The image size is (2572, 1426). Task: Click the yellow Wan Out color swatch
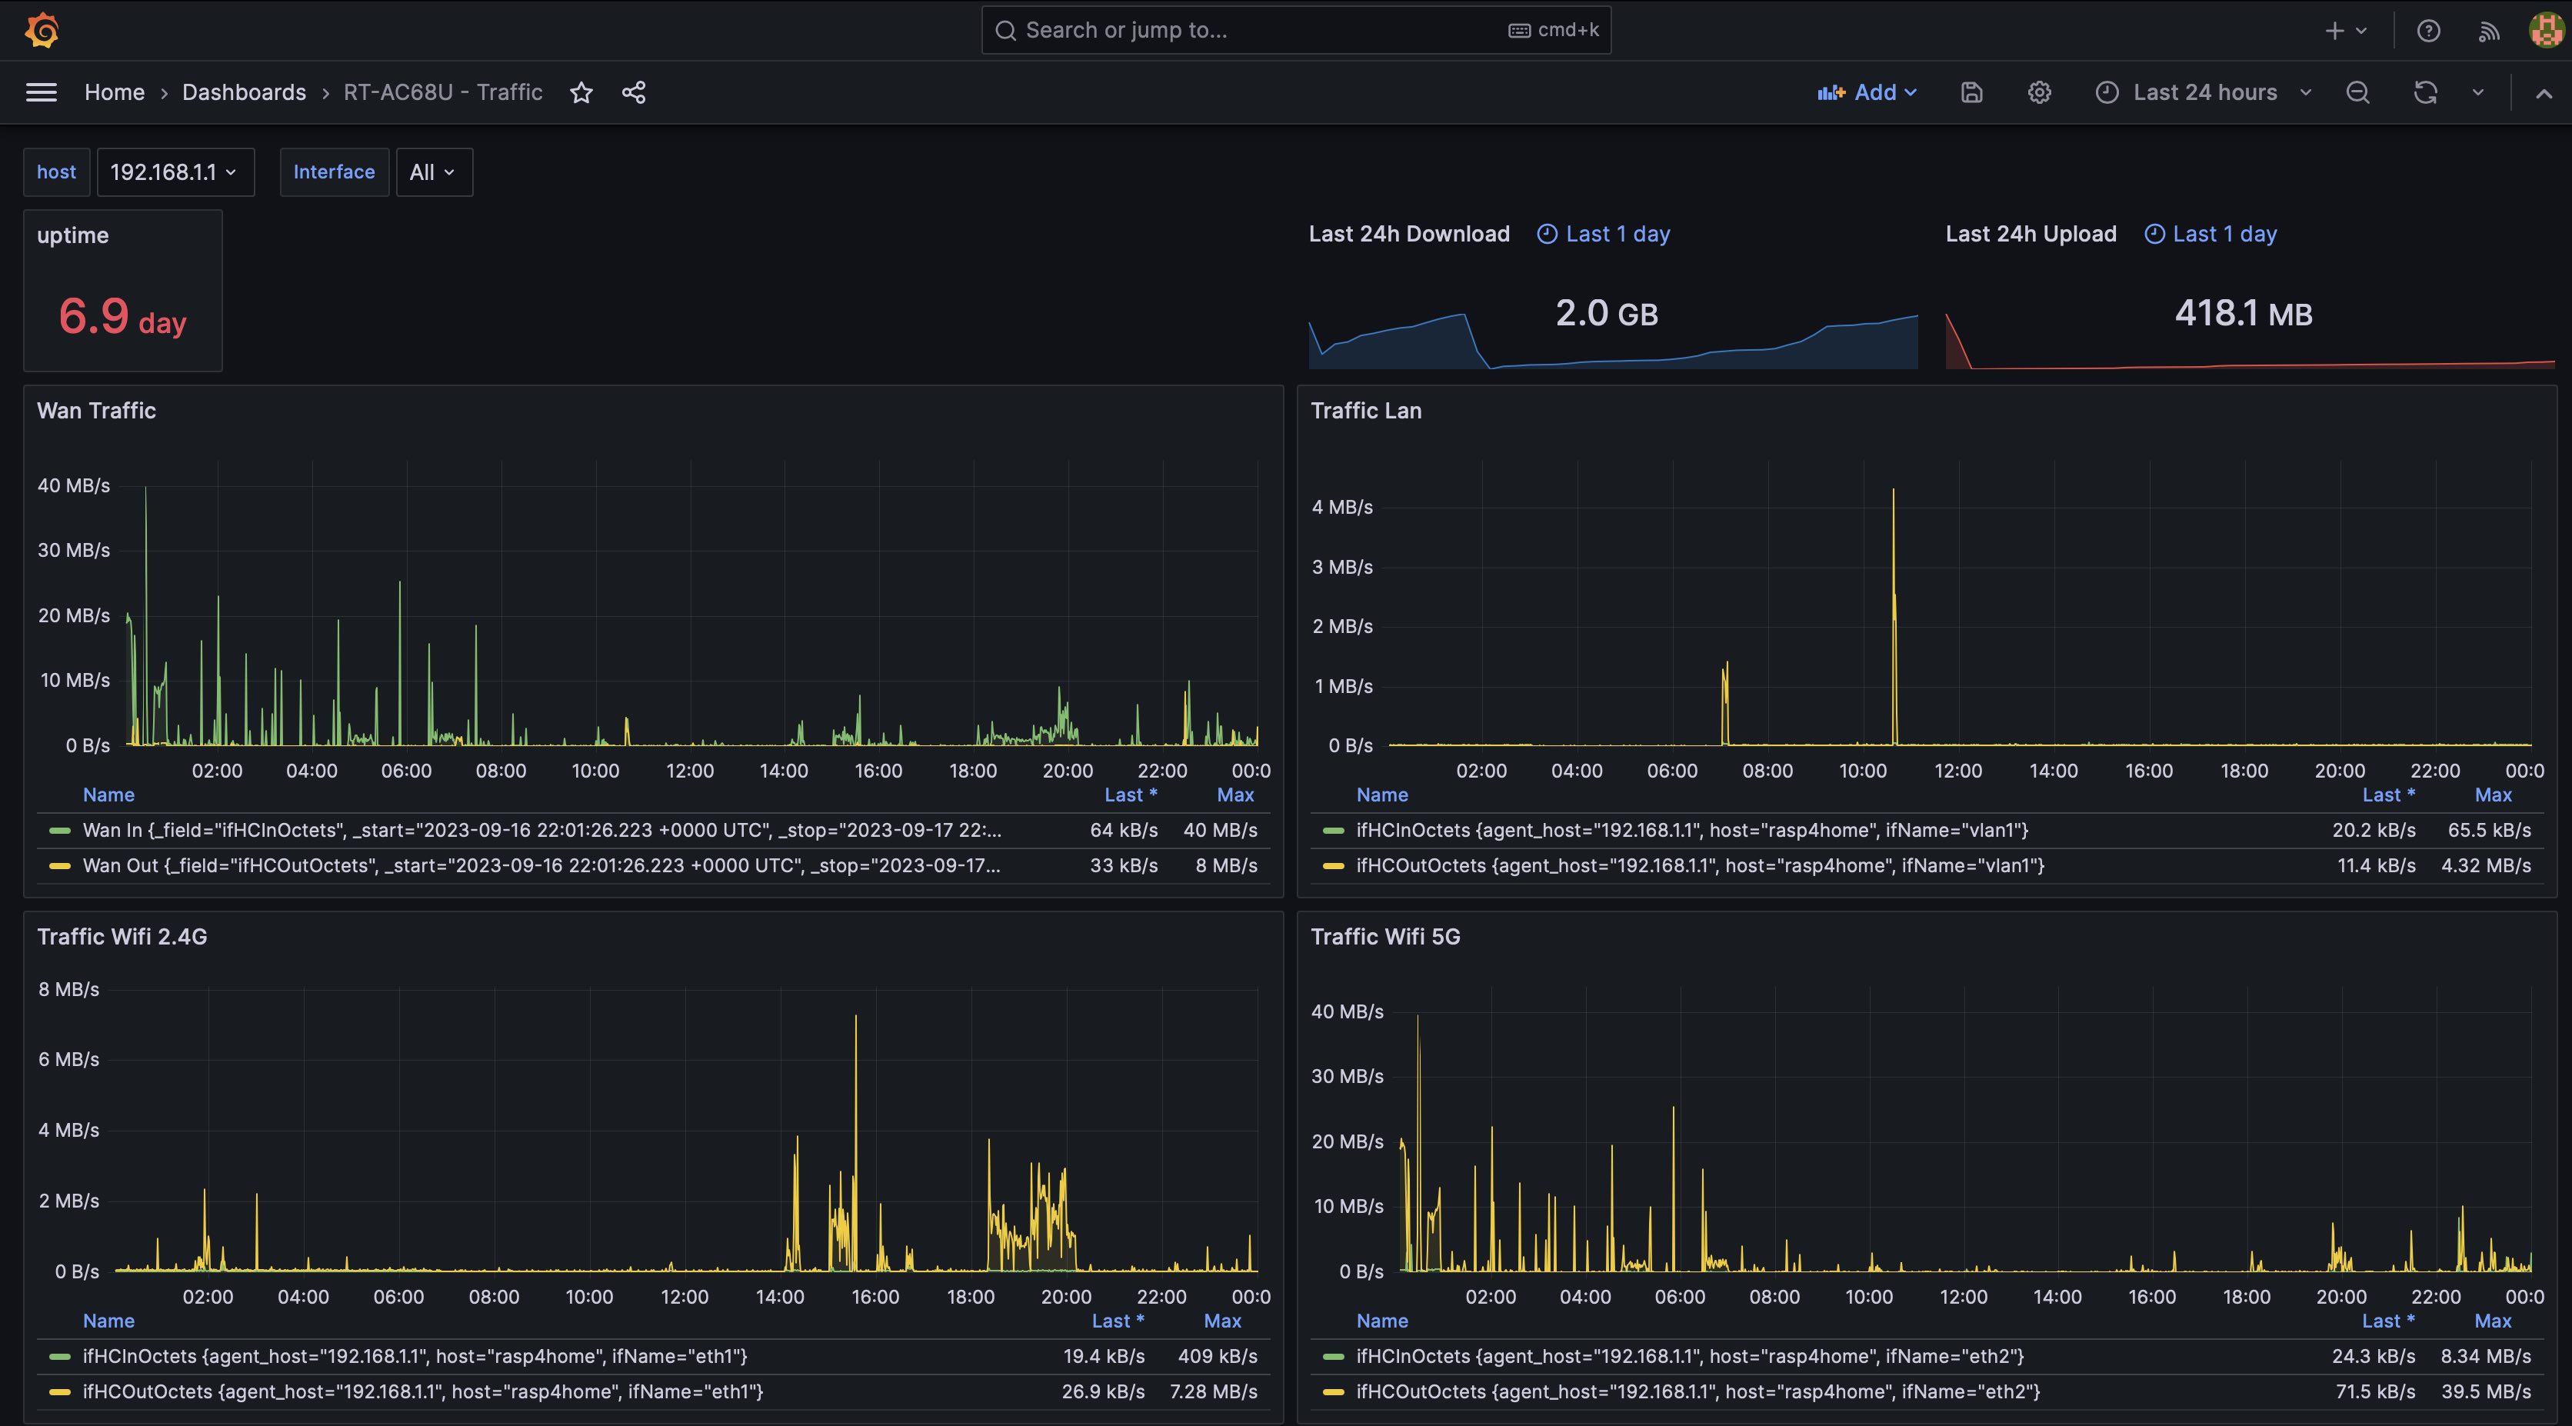(60, 866)
